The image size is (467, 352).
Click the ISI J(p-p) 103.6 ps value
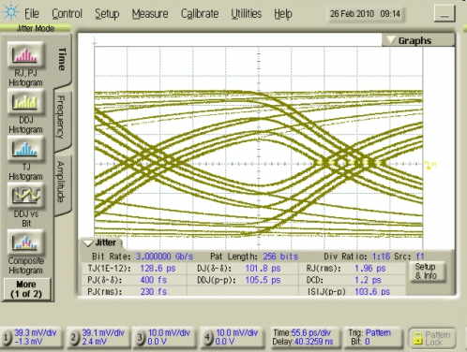click(372, 292)
